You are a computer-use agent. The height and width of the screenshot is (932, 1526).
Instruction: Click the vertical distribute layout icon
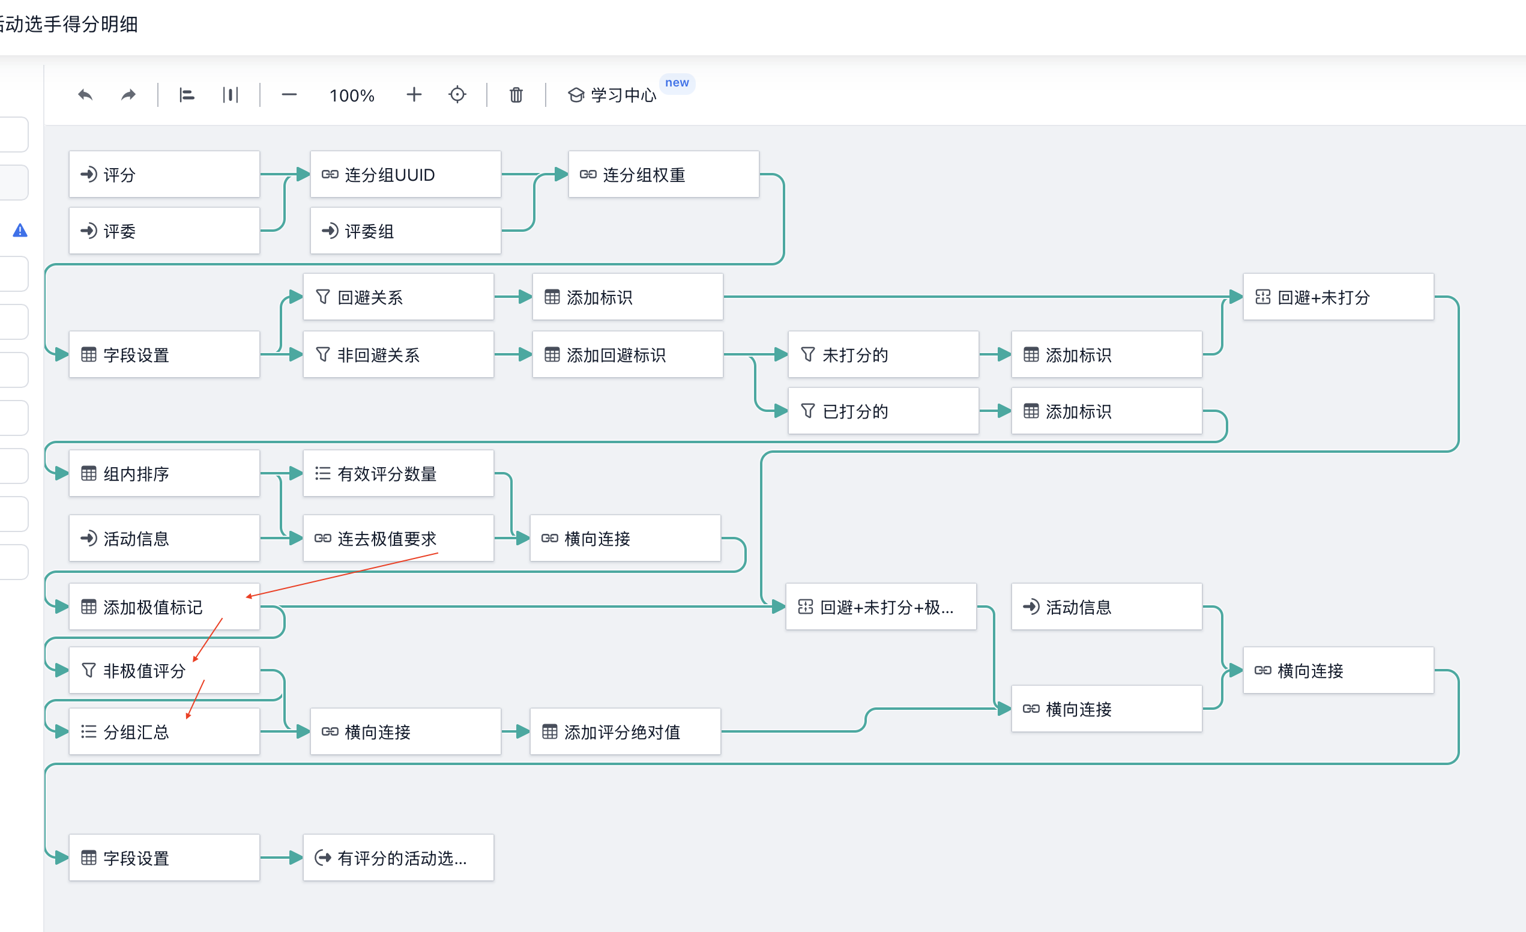tap(231, 95)
